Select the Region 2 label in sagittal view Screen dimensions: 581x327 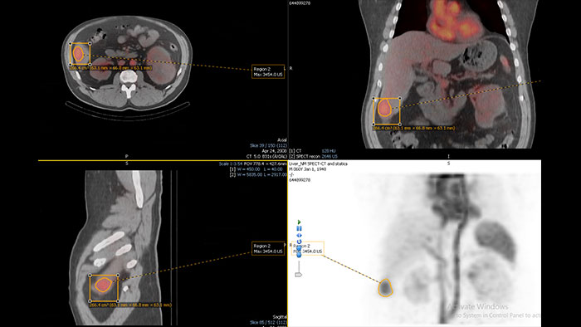point(268,248)
